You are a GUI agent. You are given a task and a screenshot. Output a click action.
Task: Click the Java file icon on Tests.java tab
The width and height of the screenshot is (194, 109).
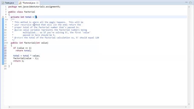[x=3, y=3]
